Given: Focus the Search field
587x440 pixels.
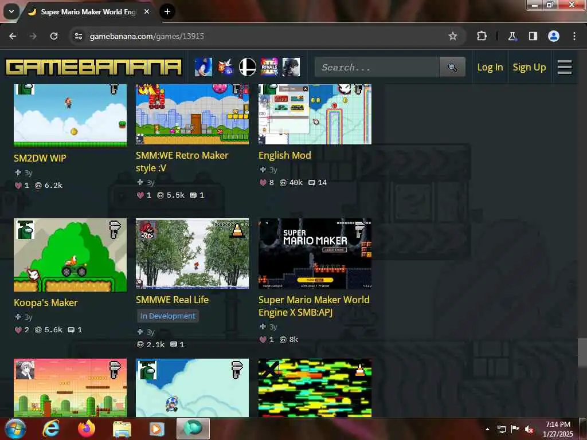Looking at the screenshot, I should coord(377,68).
